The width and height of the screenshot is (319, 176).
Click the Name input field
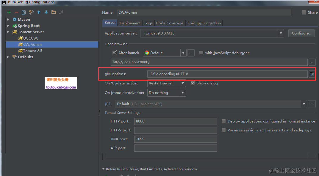tap(204, 12)
